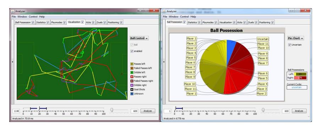Viewport: 321px width, 131px height.
Task: Toggle Ball checkbox in left window
Action: [132, 45]
